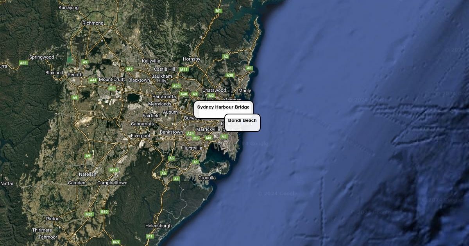Image resolution: width=469 pixels, height=246 pixels.
Task: Open the Bondi Beach info label
Action: [x=242, y=121]
